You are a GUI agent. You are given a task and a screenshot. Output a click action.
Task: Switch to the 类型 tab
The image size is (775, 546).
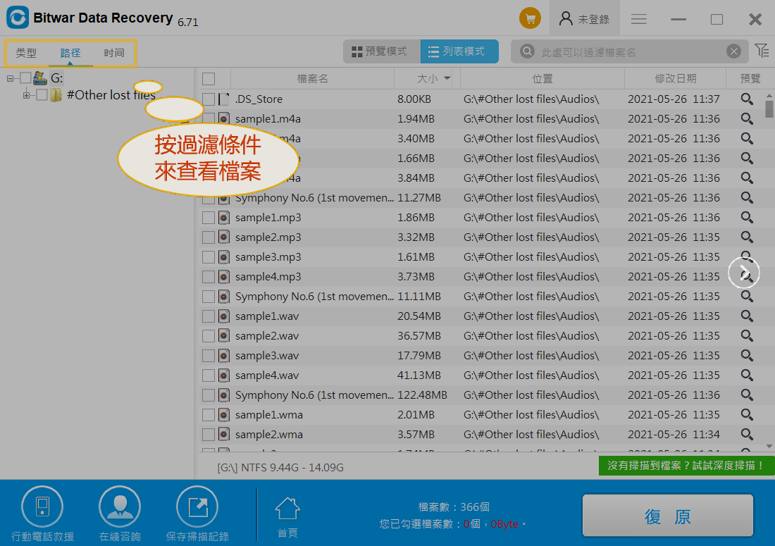[27, 53]
